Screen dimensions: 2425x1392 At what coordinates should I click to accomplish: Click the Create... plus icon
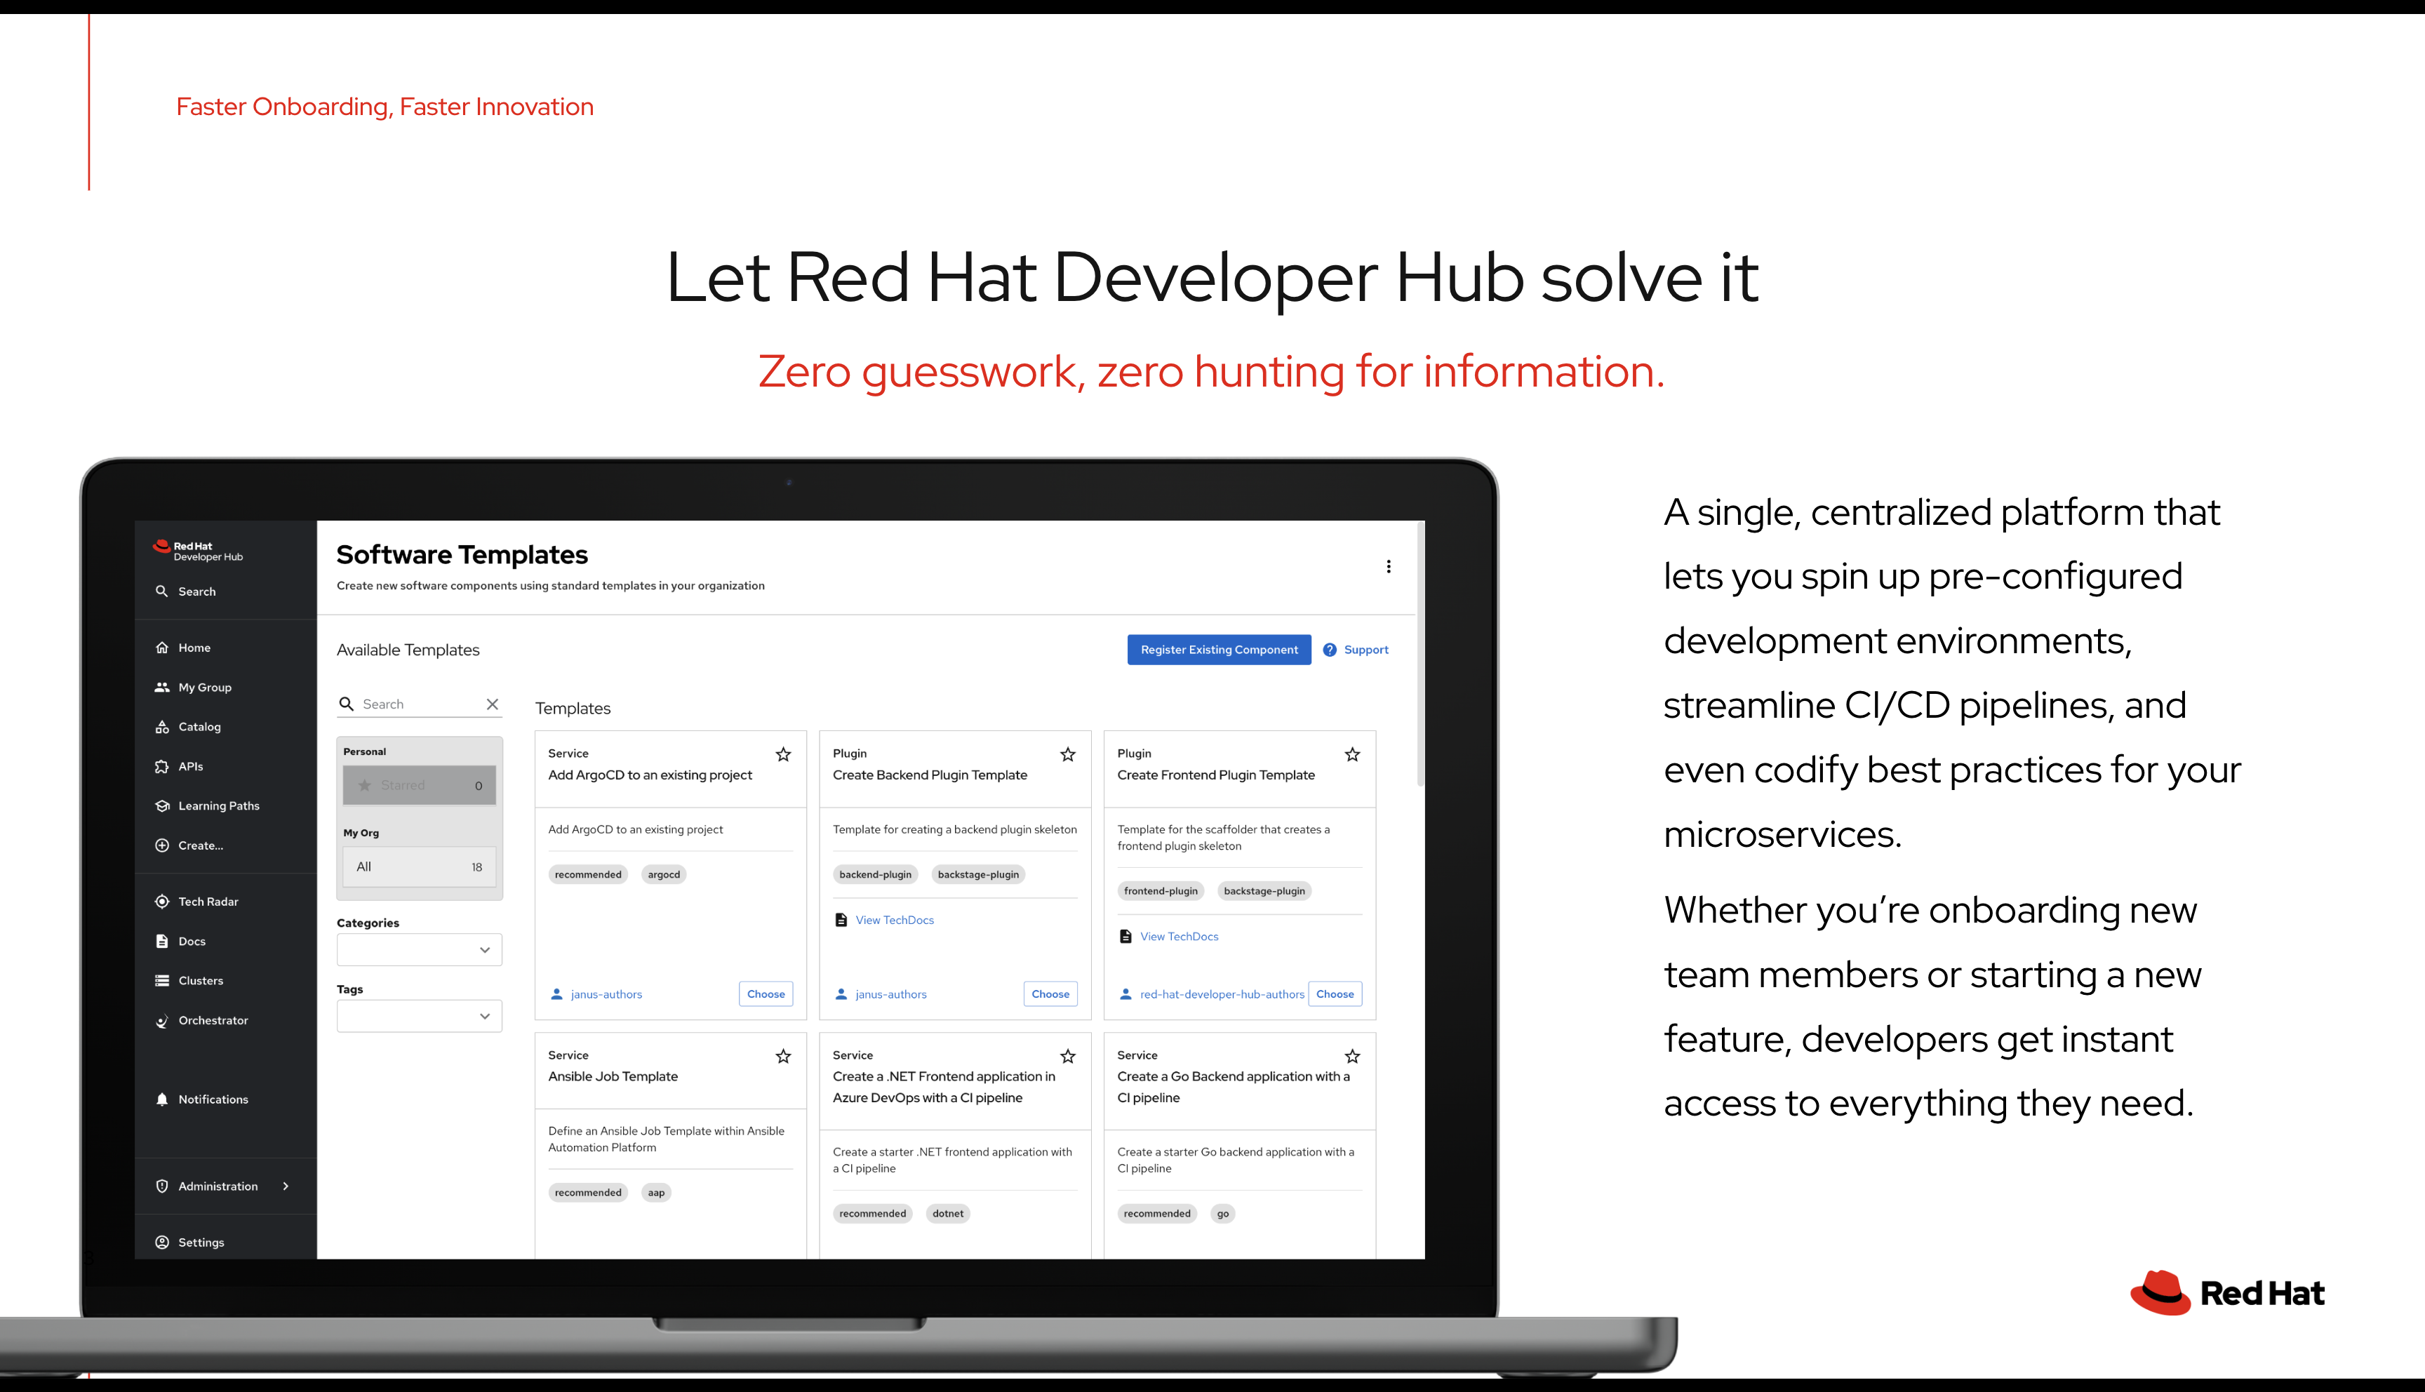161,846
